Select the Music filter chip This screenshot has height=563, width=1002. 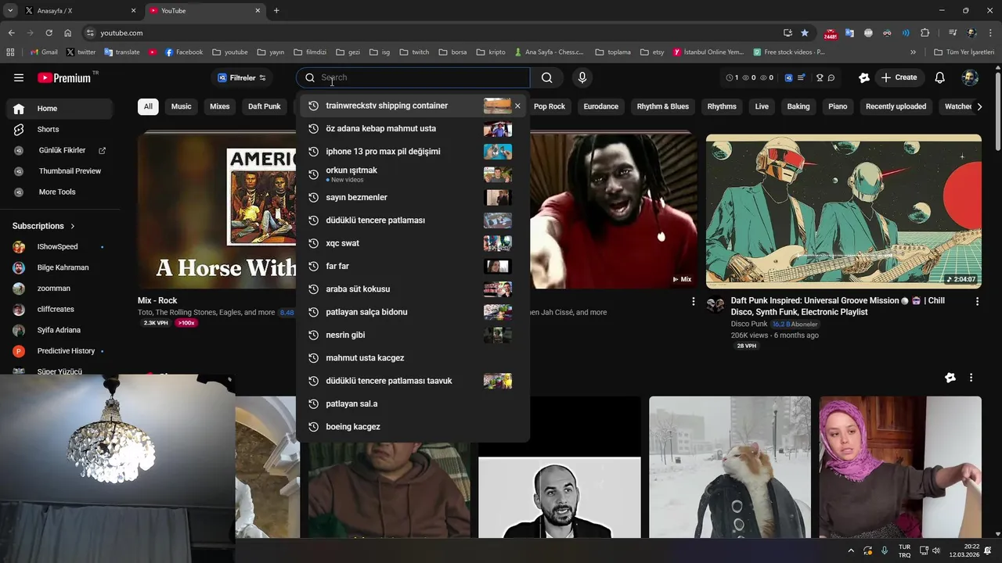point(182,106)
